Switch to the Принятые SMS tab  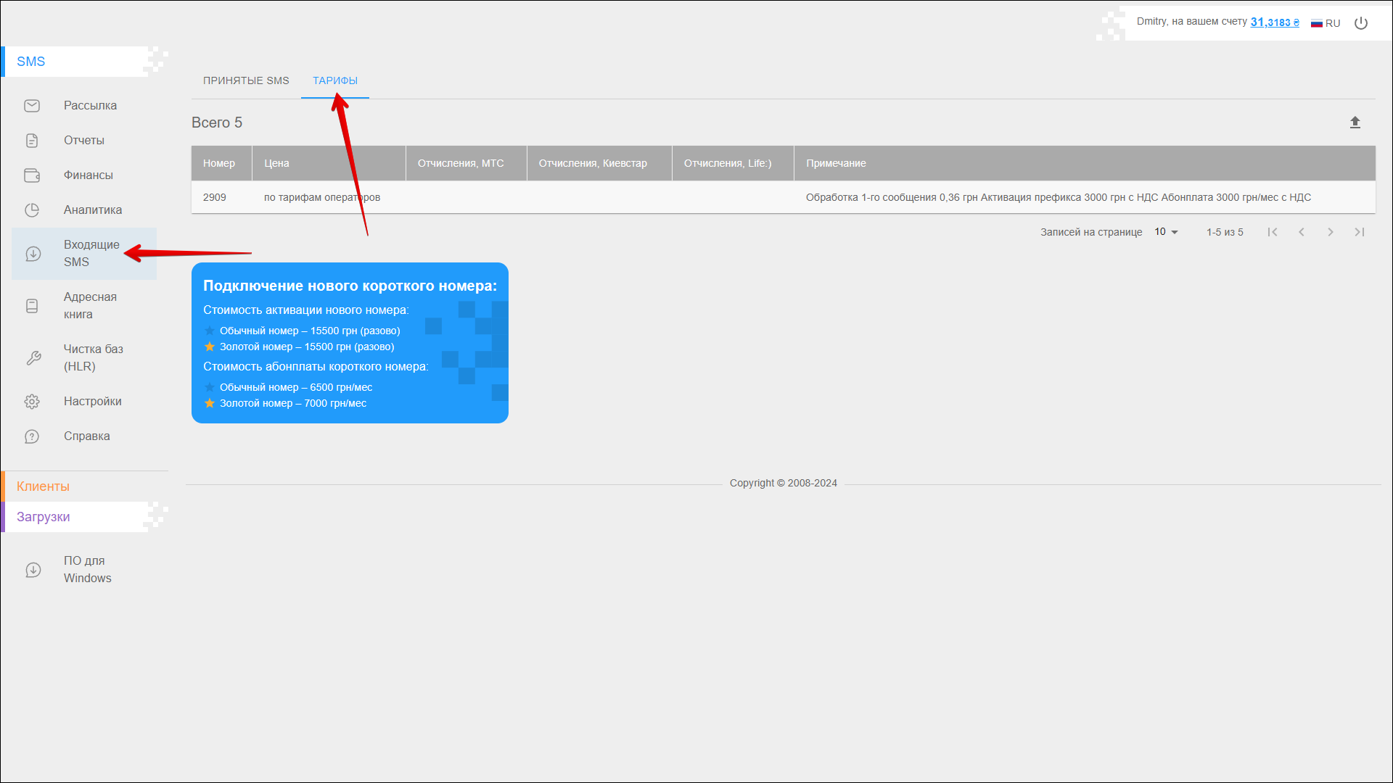click(x=246, y=80)
